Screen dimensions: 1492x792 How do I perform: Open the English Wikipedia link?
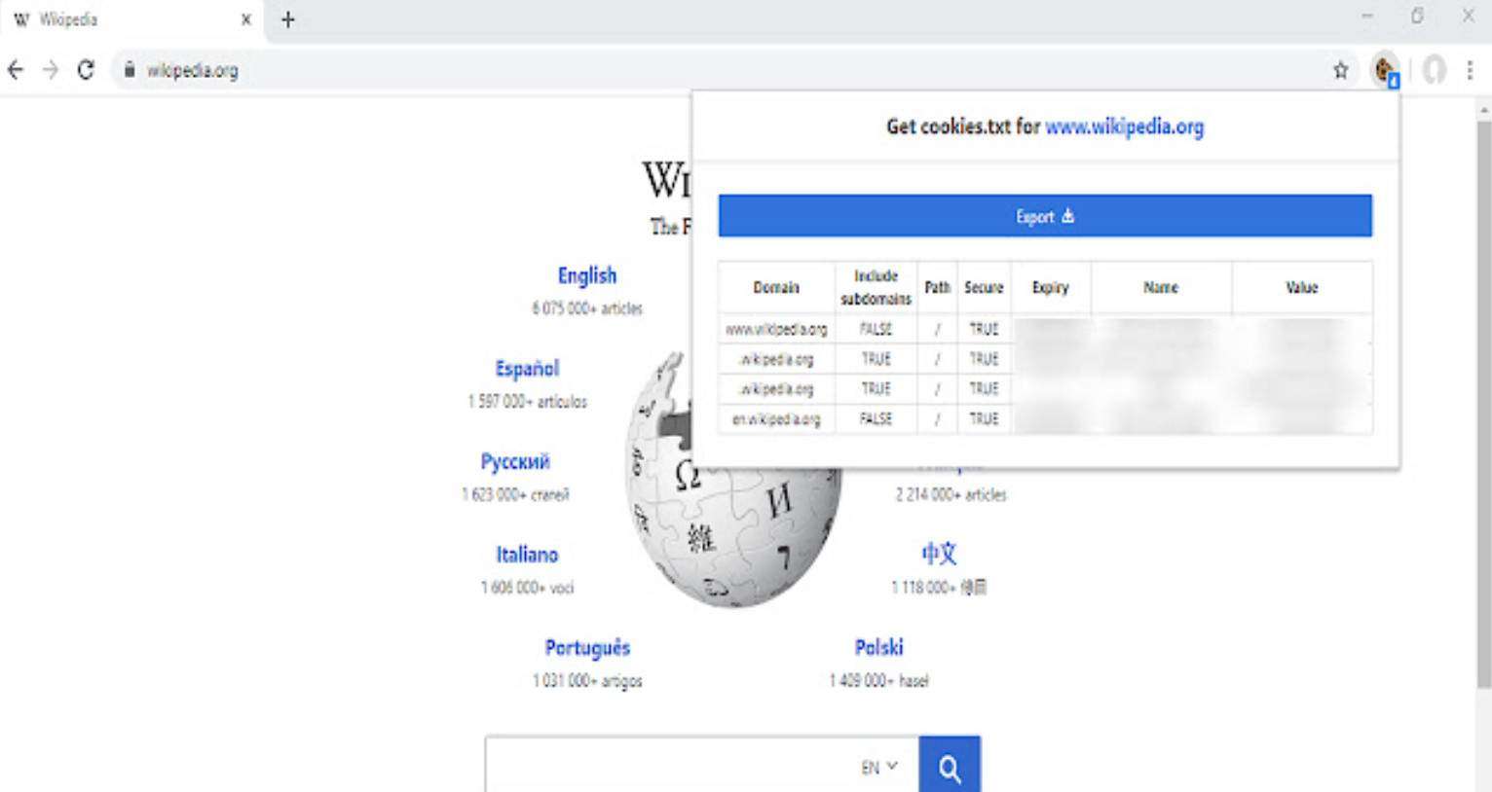coord(587,275)
